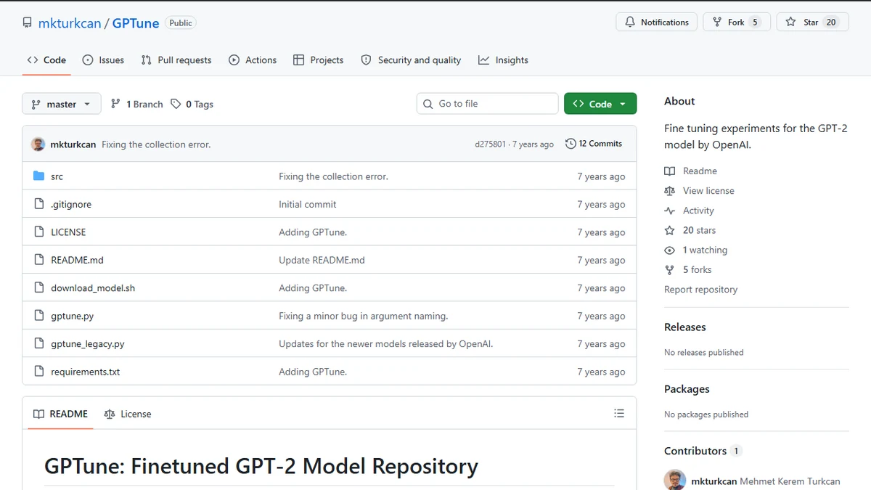The height and width of the screenshot is (490, 871).
Task: Open the README outline list icon
Action: coord(619,414)
